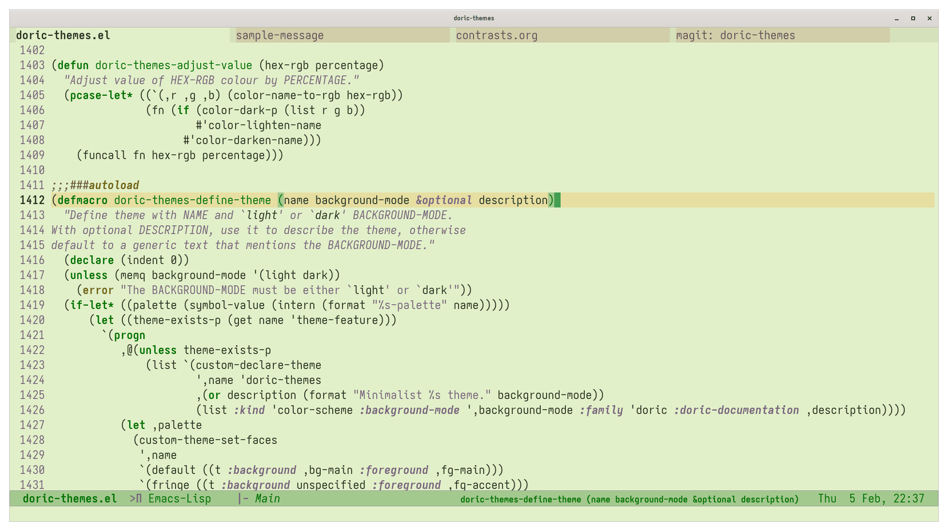948x531 pixels.
Task: Maximize the doric-themes window
Action: 913,18
